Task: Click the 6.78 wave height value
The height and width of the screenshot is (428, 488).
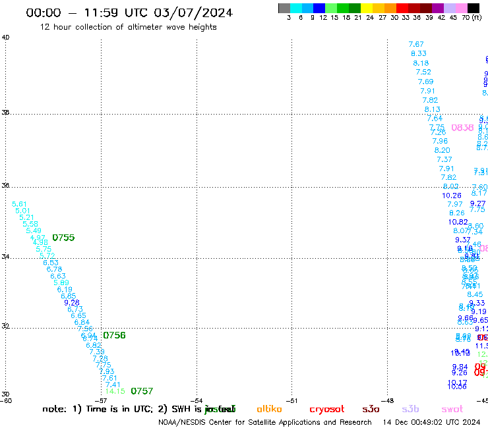Action: pos(55,269)
